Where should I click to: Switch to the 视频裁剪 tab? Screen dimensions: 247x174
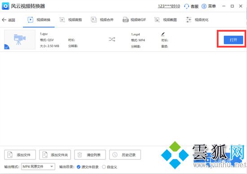click(x=71, y=20)
